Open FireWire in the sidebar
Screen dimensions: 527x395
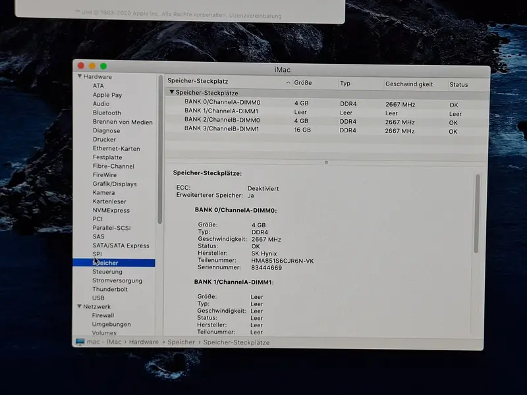[x=105, y=174]
